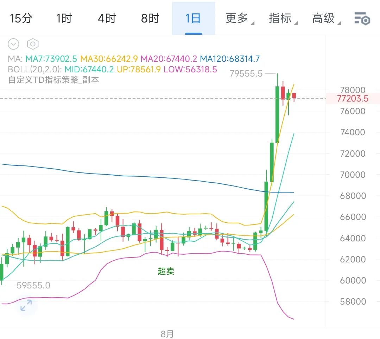Open the 指标 indicators dropdown
The width and height of the screenshot is (380, 339).
(x=283, y=18)
